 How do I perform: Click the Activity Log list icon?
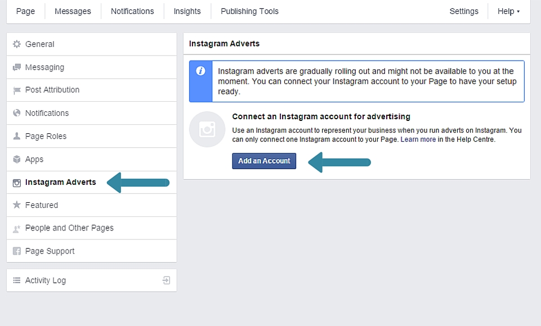pos(16,280)
